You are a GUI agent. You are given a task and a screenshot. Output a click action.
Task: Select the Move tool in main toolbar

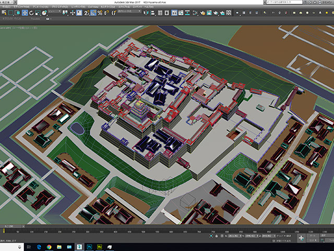[x=25, y=13]
